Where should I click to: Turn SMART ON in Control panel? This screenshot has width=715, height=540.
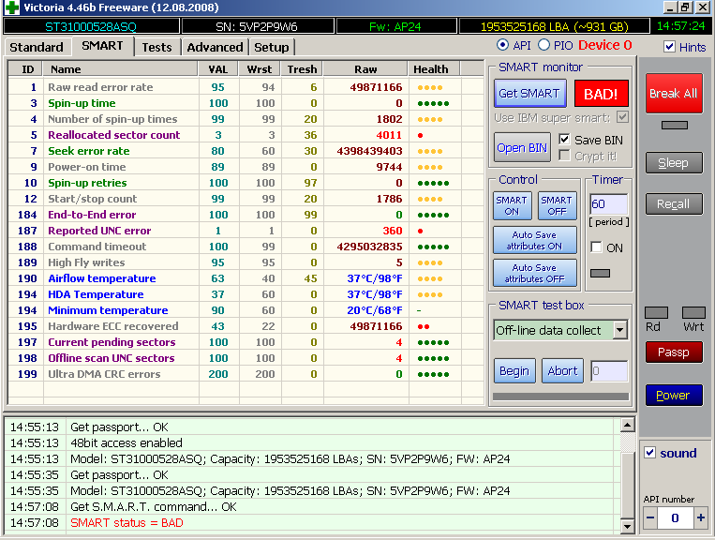click(512, 205)
